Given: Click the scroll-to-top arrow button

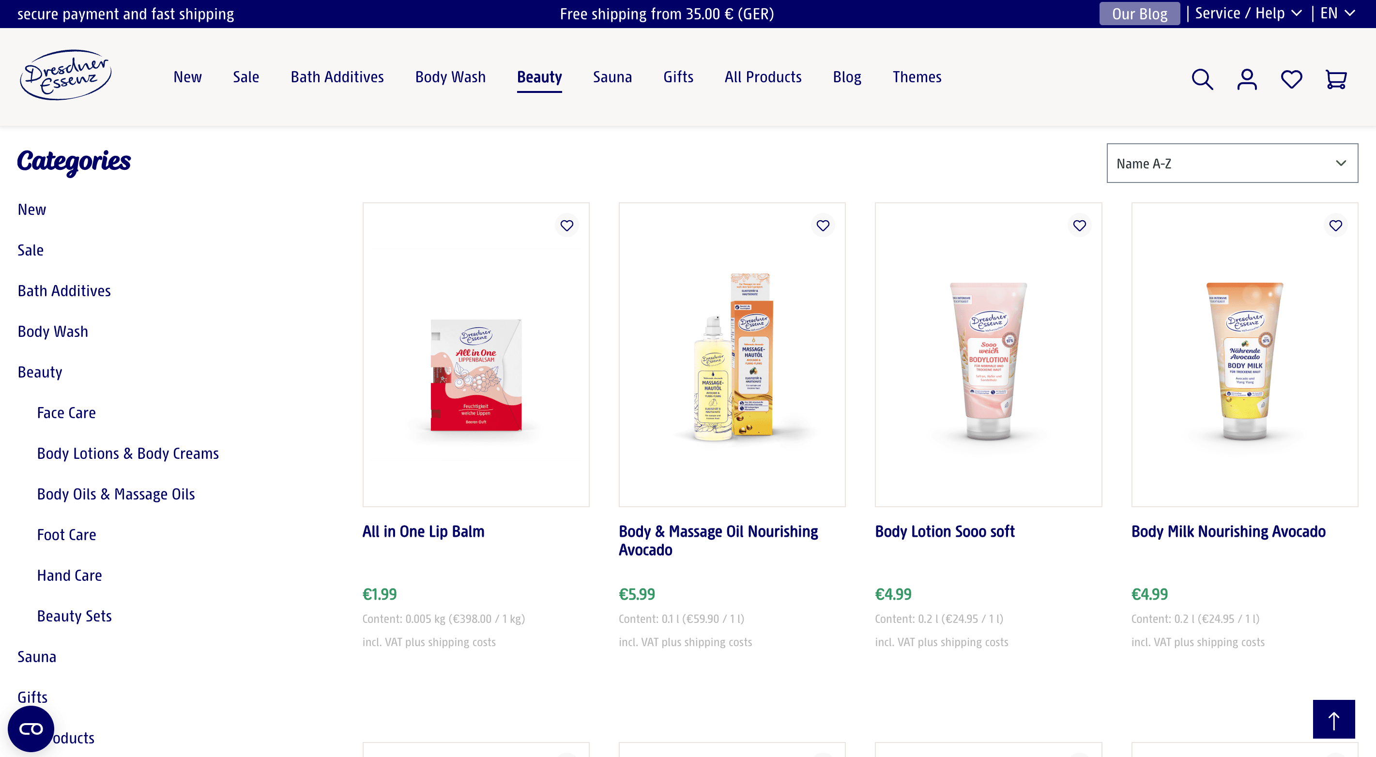Looking at the screenshot, I should 1333,719.
